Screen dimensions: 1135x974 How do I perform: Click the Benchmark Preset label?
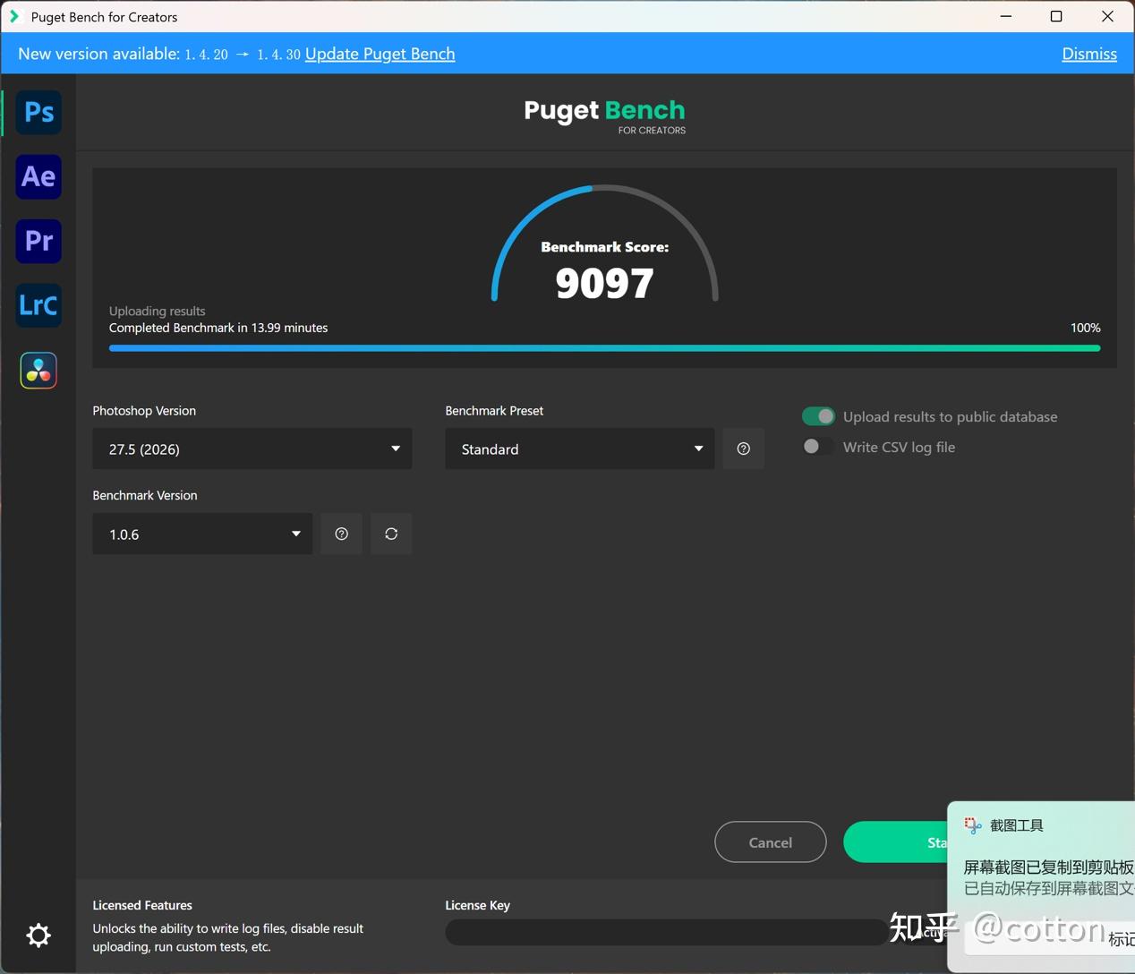(x=494, y=411)
